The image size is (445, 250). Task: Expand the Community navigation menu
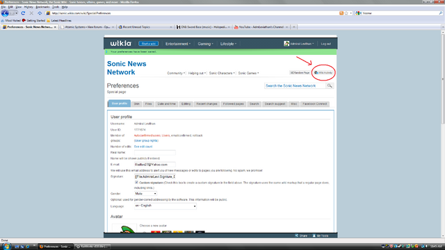[x=176, y=73]
